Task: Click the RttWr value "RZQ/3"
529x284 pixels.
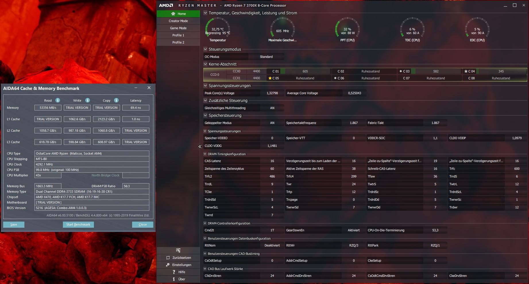Action: pyautogui.click(x=354, y=245)
